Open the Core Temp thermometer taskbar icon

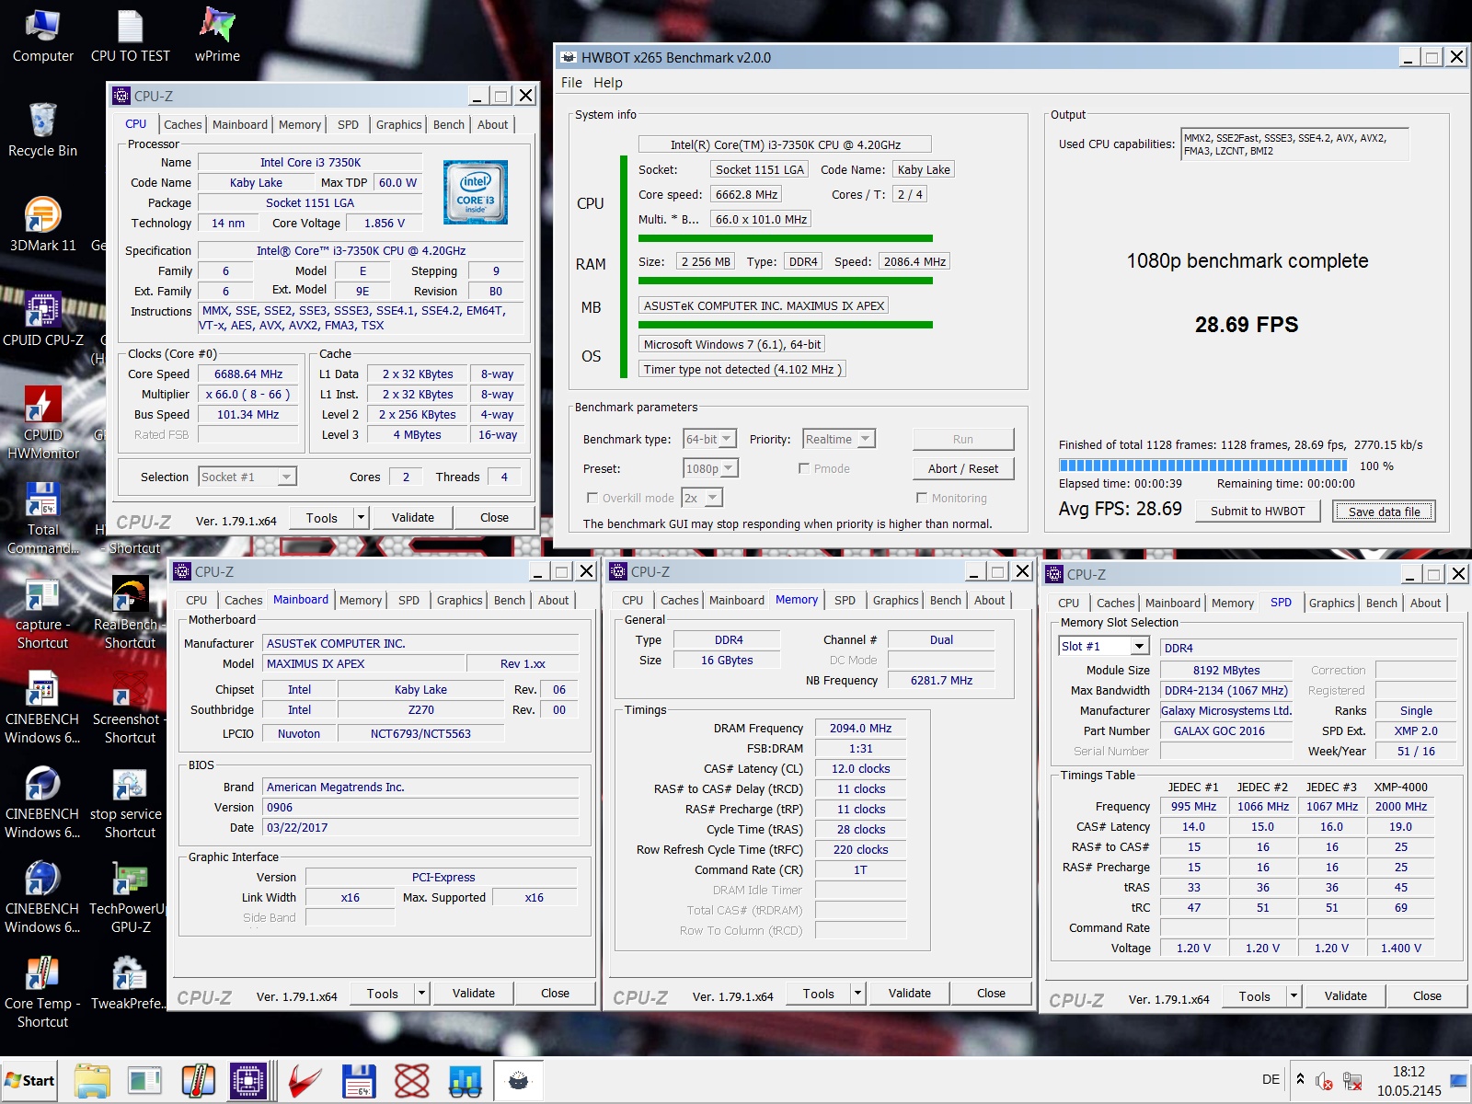[x=197, y=1081]
